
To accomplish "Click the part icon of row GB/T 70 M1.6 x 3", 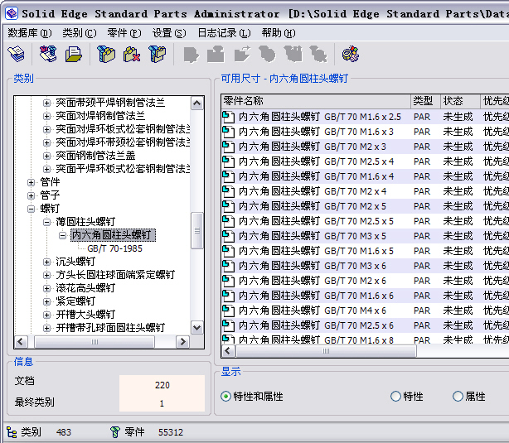I will pyautogui.click(x=229, y=132).
